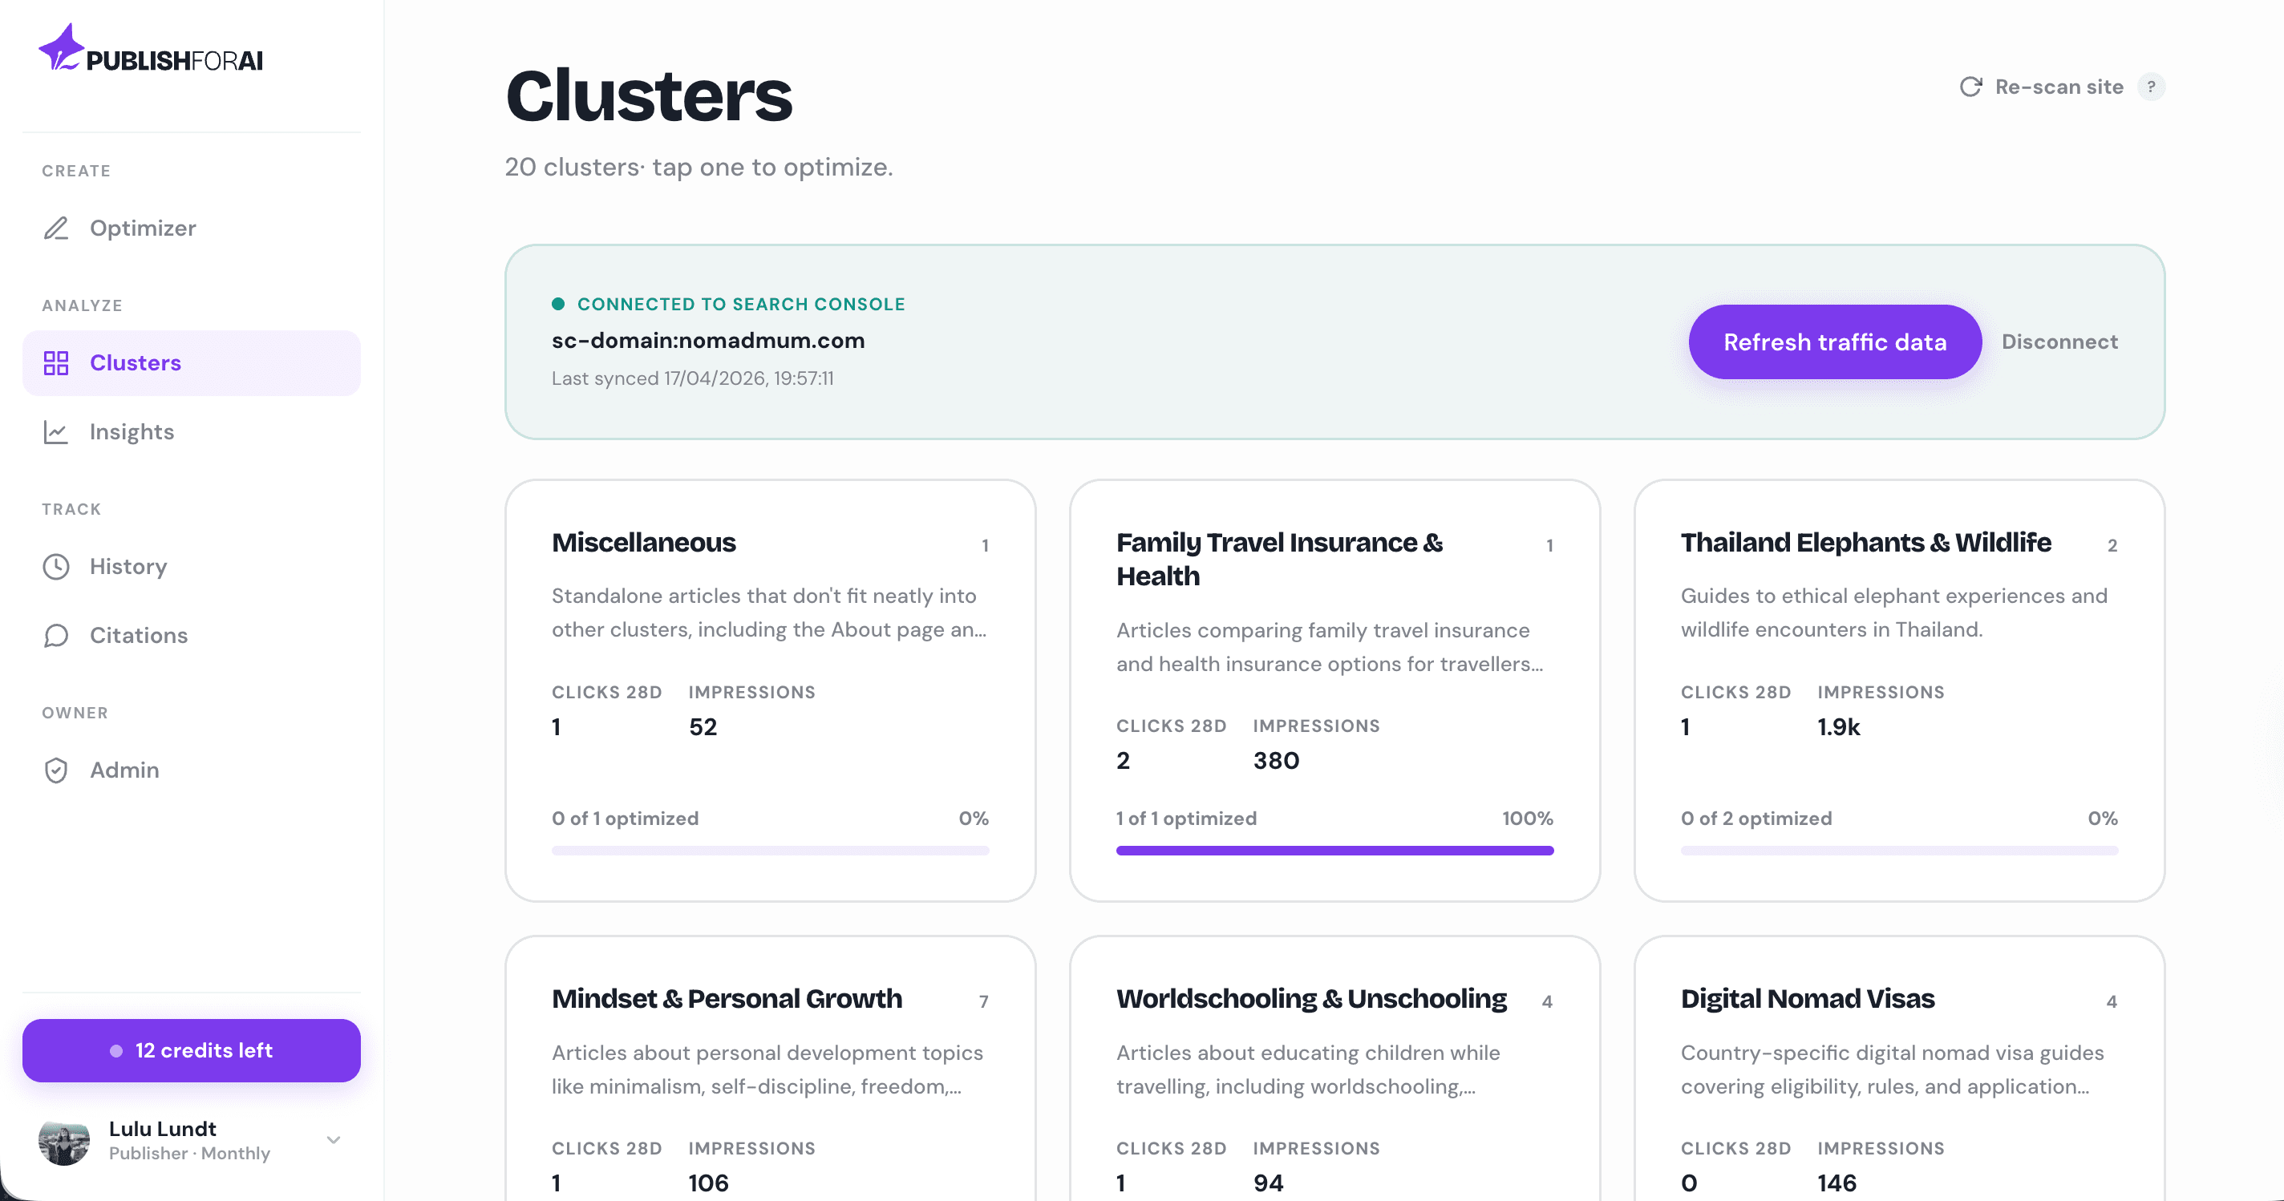The width and height of the screenshot is (2284, 1201).
Task: Click the Last synced 17/04/2026 timestamp
Action: (692, 378)
